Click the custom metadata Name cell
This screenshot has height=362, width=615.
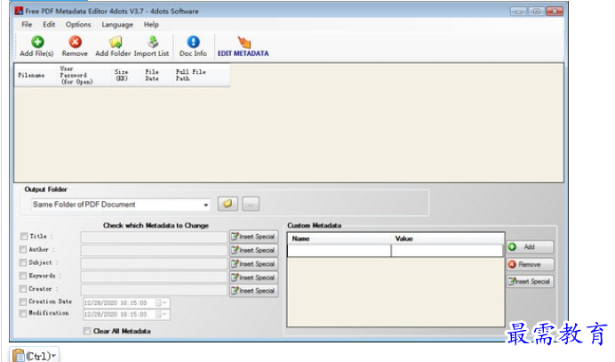339,251
